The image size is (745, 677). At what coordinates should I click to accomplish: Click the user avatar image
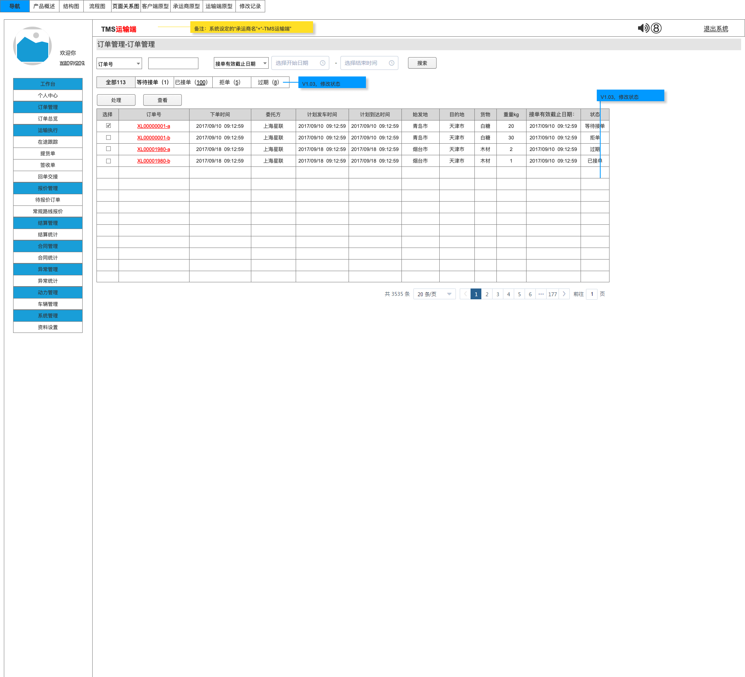32,46
